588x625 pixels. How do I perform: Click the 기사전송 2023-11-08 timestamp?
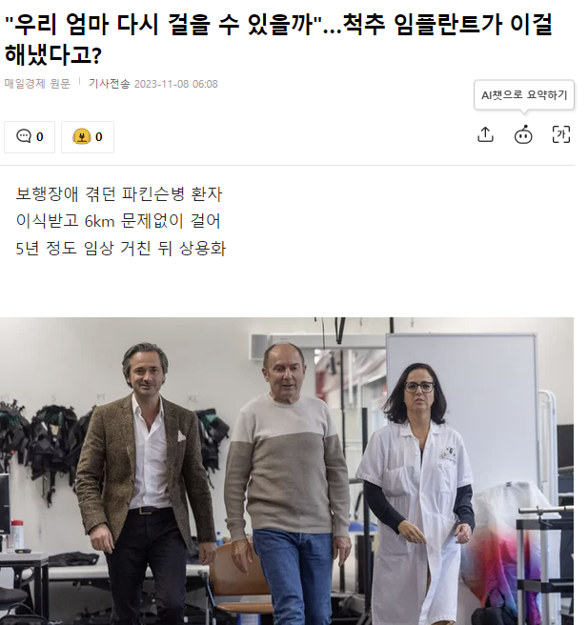[153, 84]
